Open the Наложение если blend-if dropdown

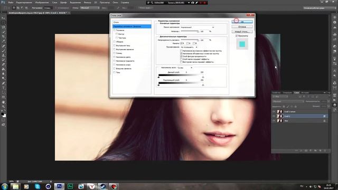pyautogui.click(x=185, y=68)
